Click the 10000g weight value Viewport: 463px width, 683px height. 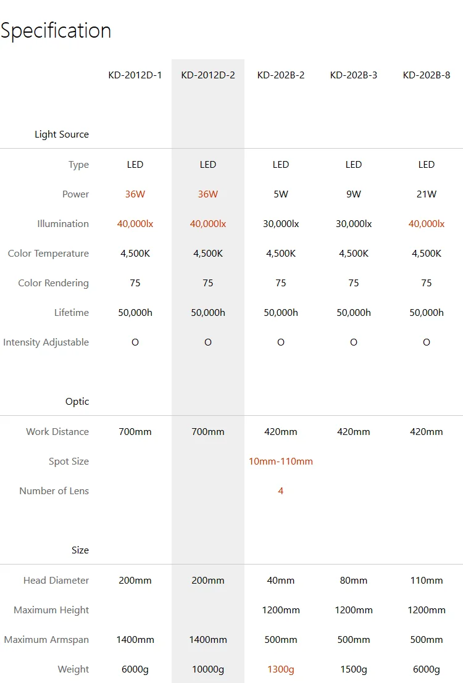pyautogui.click(x=208, y=669)
